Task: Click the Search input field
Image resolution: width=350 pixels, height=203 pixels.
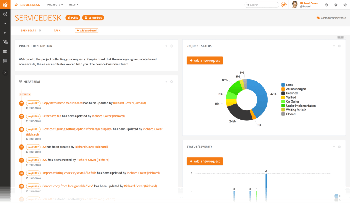Action: 262,5
